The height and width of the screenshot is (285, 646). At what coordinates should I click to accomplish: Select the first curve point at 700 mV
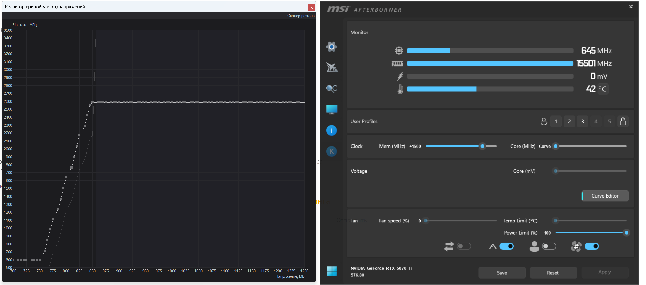point(13,260)
